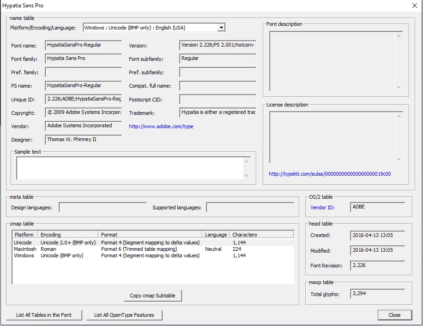Click Copy cmap Subtable button
The width and height of the screenshot is (423, 326).
[x=153, y=296]
